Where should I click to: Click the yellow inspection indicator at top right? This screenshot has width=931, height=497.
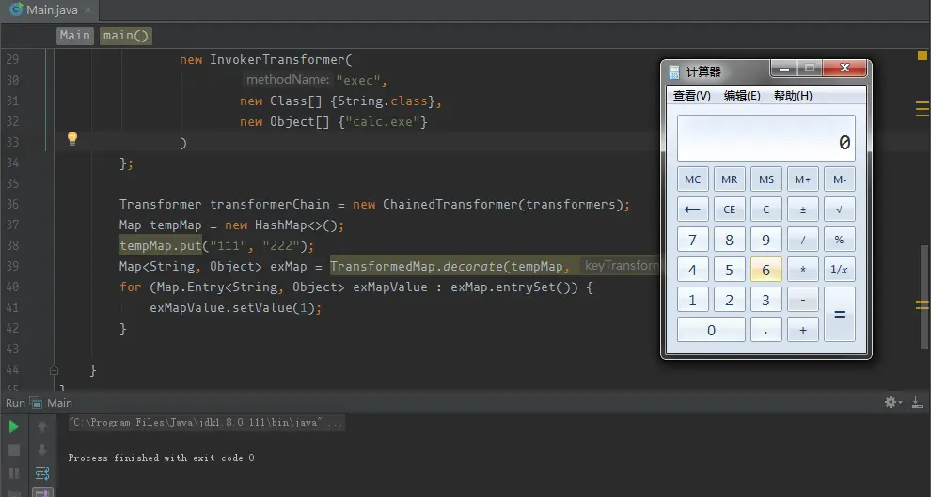tap(923, 55)
